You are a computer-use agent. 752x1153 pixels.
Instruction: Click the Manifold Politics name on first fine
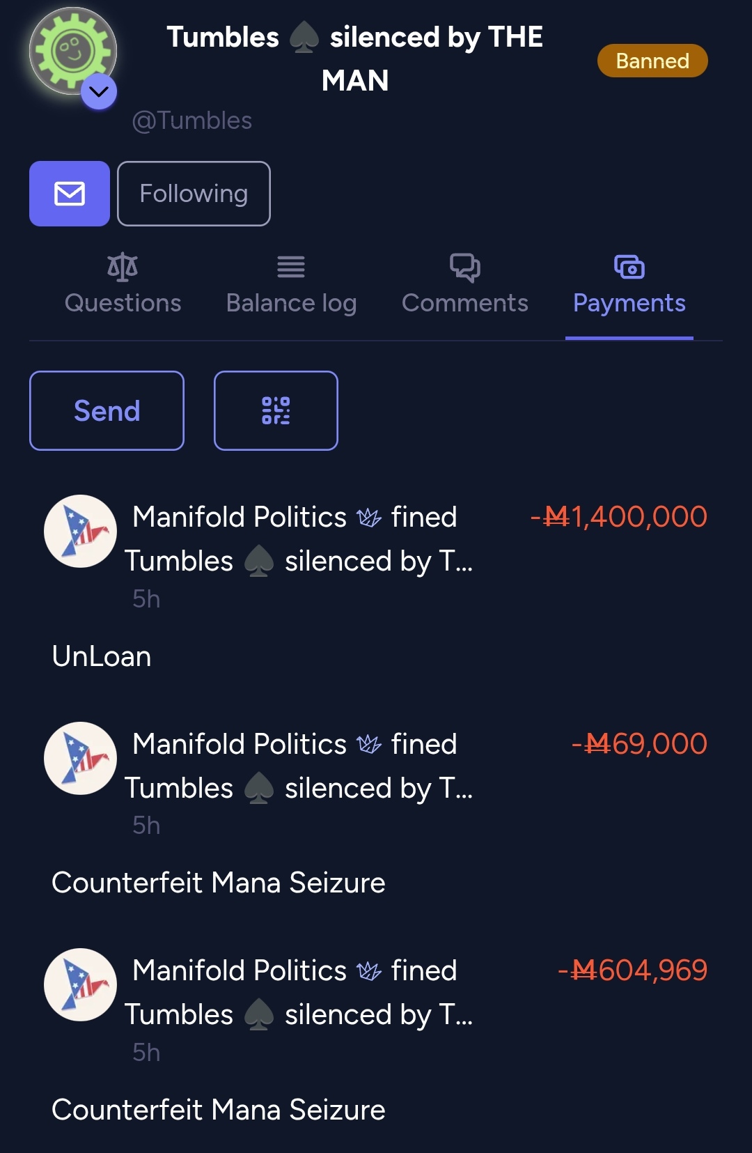[x=240, y=517]
